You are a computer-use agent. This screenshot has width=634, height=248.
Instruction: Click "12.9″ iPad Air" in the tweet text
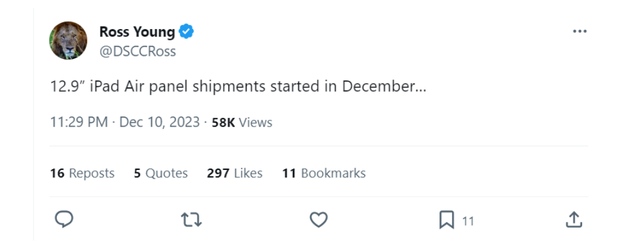click(x=91, y=86)
